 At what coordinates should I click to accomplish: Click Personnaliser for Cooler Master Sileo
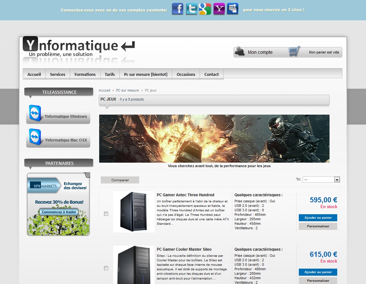coord(318,280)
